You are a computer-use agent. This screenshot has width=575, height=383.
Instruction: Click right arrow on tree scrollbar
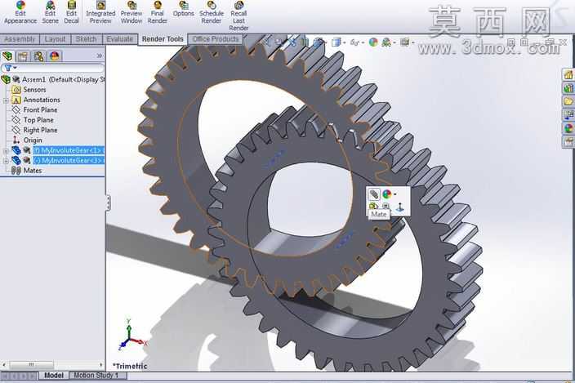pos(101,365)
